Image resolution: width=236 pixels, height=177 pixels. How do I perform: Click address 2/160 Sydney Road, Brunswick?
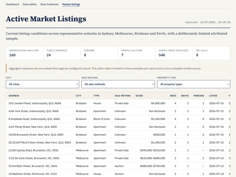pos(33,150)
